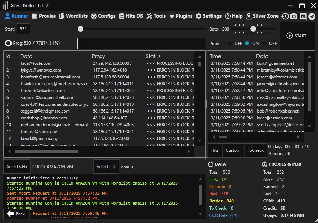
Task: Click the Proxy column header
Action: click(x=98, y=56)
